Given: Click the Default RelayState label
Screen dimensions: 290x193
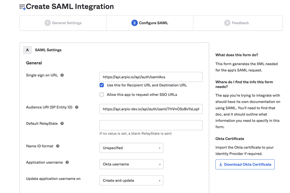Looking at the screenshot, I should pos(42,124).
